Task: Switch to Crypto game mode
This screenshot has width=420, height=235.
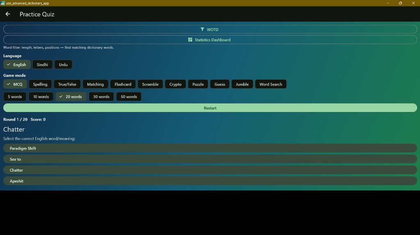Action: tap(176, 84)
